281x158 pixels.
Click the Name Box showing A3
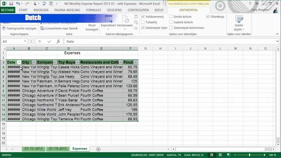(12, 41)
